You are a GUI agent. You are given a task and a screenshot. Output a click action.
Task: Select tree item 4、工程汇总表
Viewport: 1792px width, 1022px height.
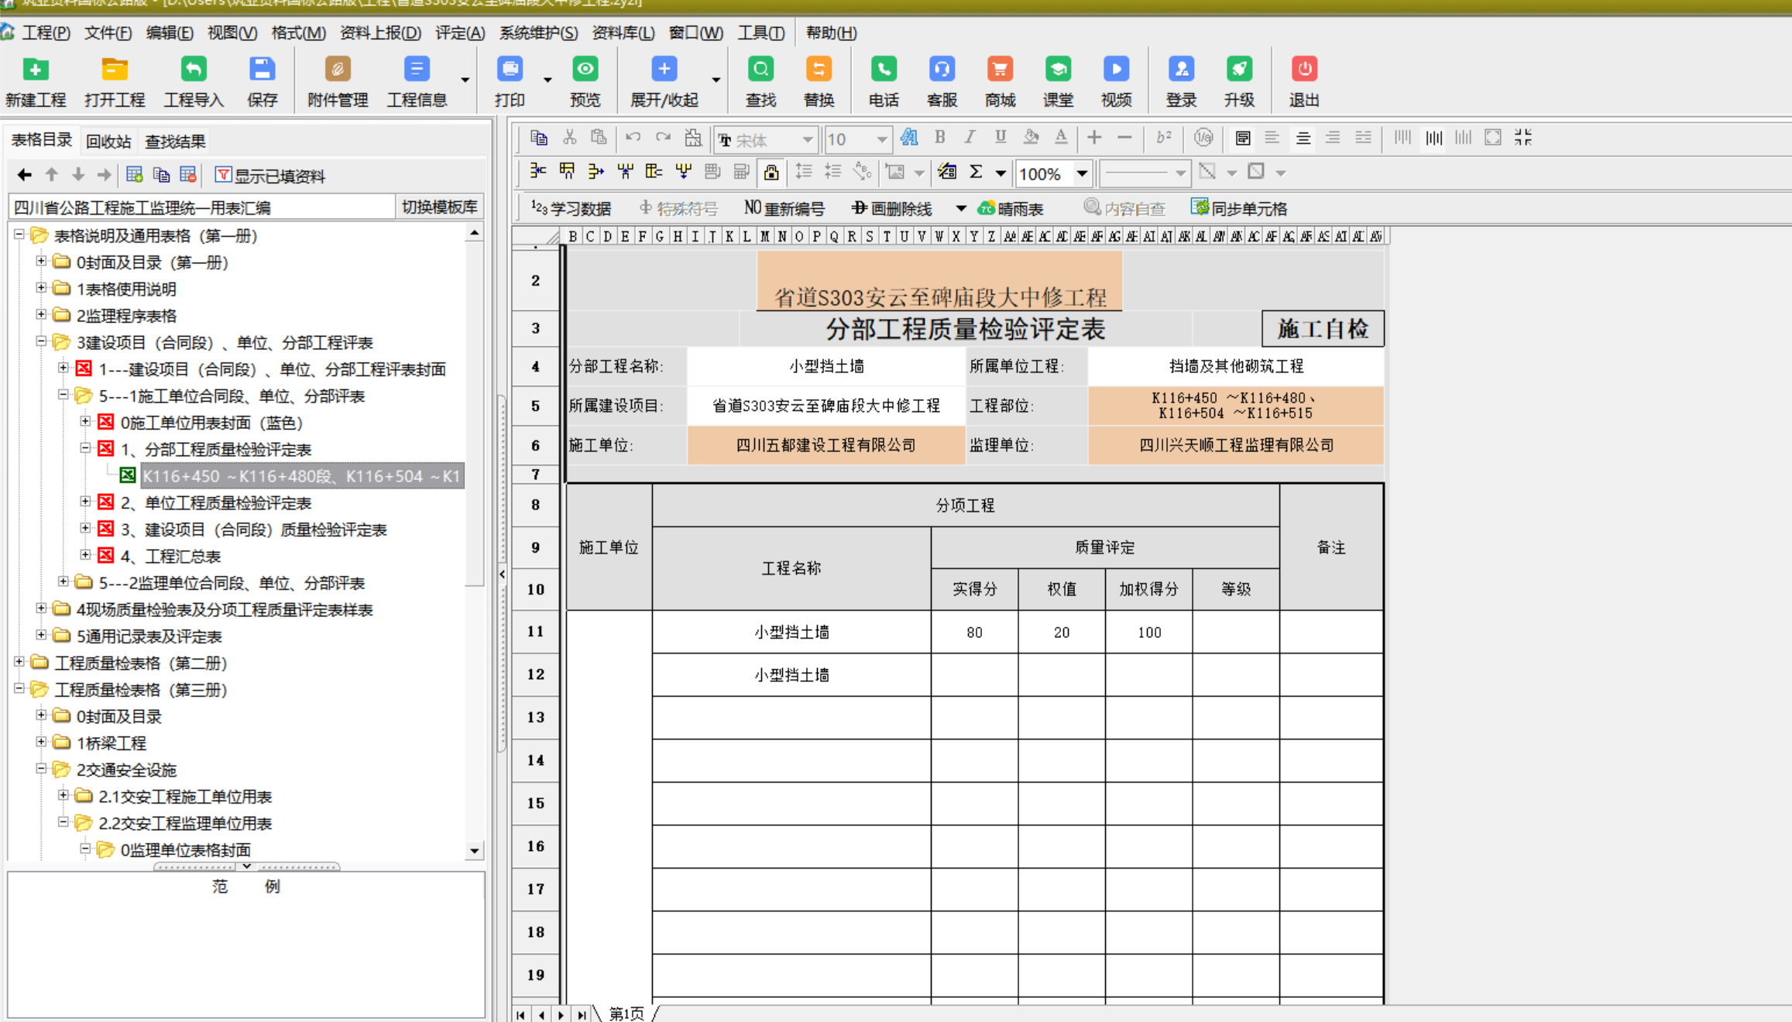pyautogui.click(x=171, y=556)
